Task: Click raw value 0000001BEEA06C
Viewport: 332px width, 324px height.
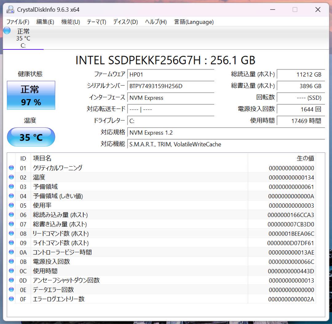Action: [291, 233]
